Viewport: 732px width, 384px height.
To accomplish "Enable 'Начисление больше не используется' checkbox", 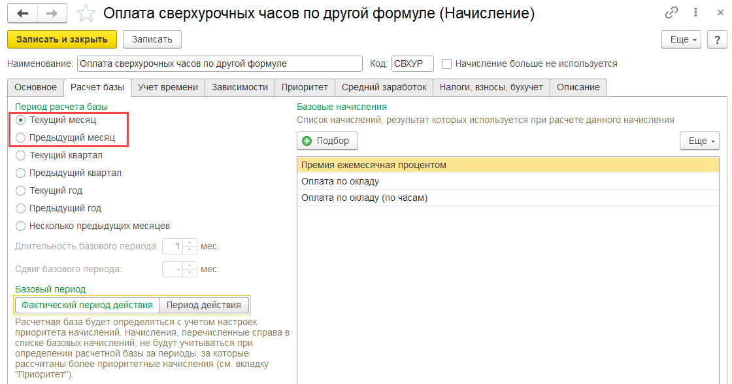I will coord(447,64).
